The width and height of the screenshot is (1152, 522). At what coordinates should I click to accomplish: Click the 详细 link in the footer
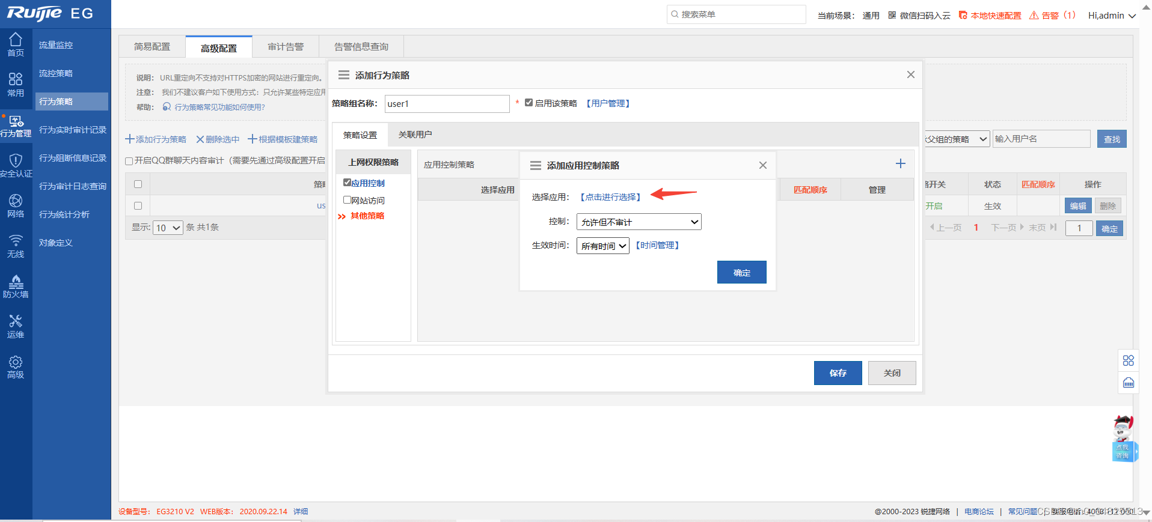(x=301, y=511)
